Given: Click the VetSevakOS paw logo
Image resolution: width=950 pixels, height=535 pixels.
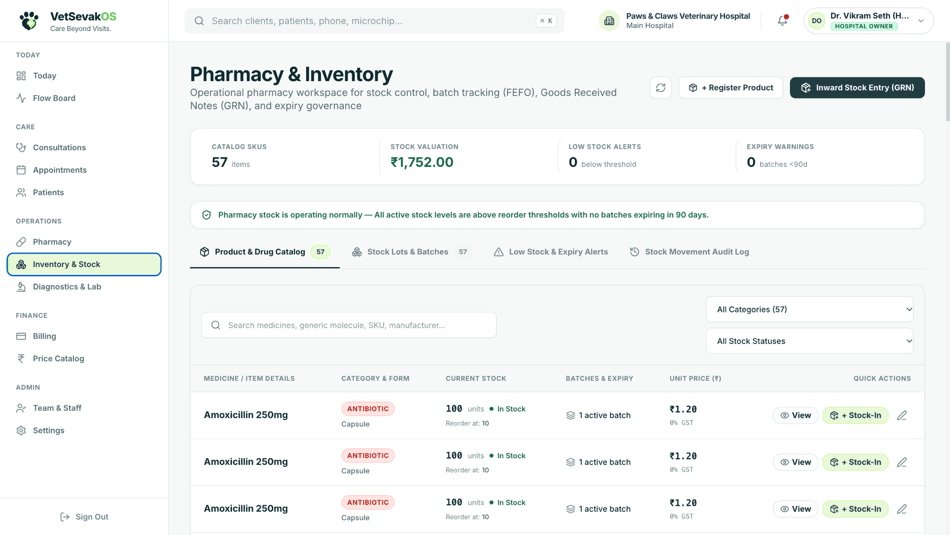Looking at the screenshot, I should [30, 21].
